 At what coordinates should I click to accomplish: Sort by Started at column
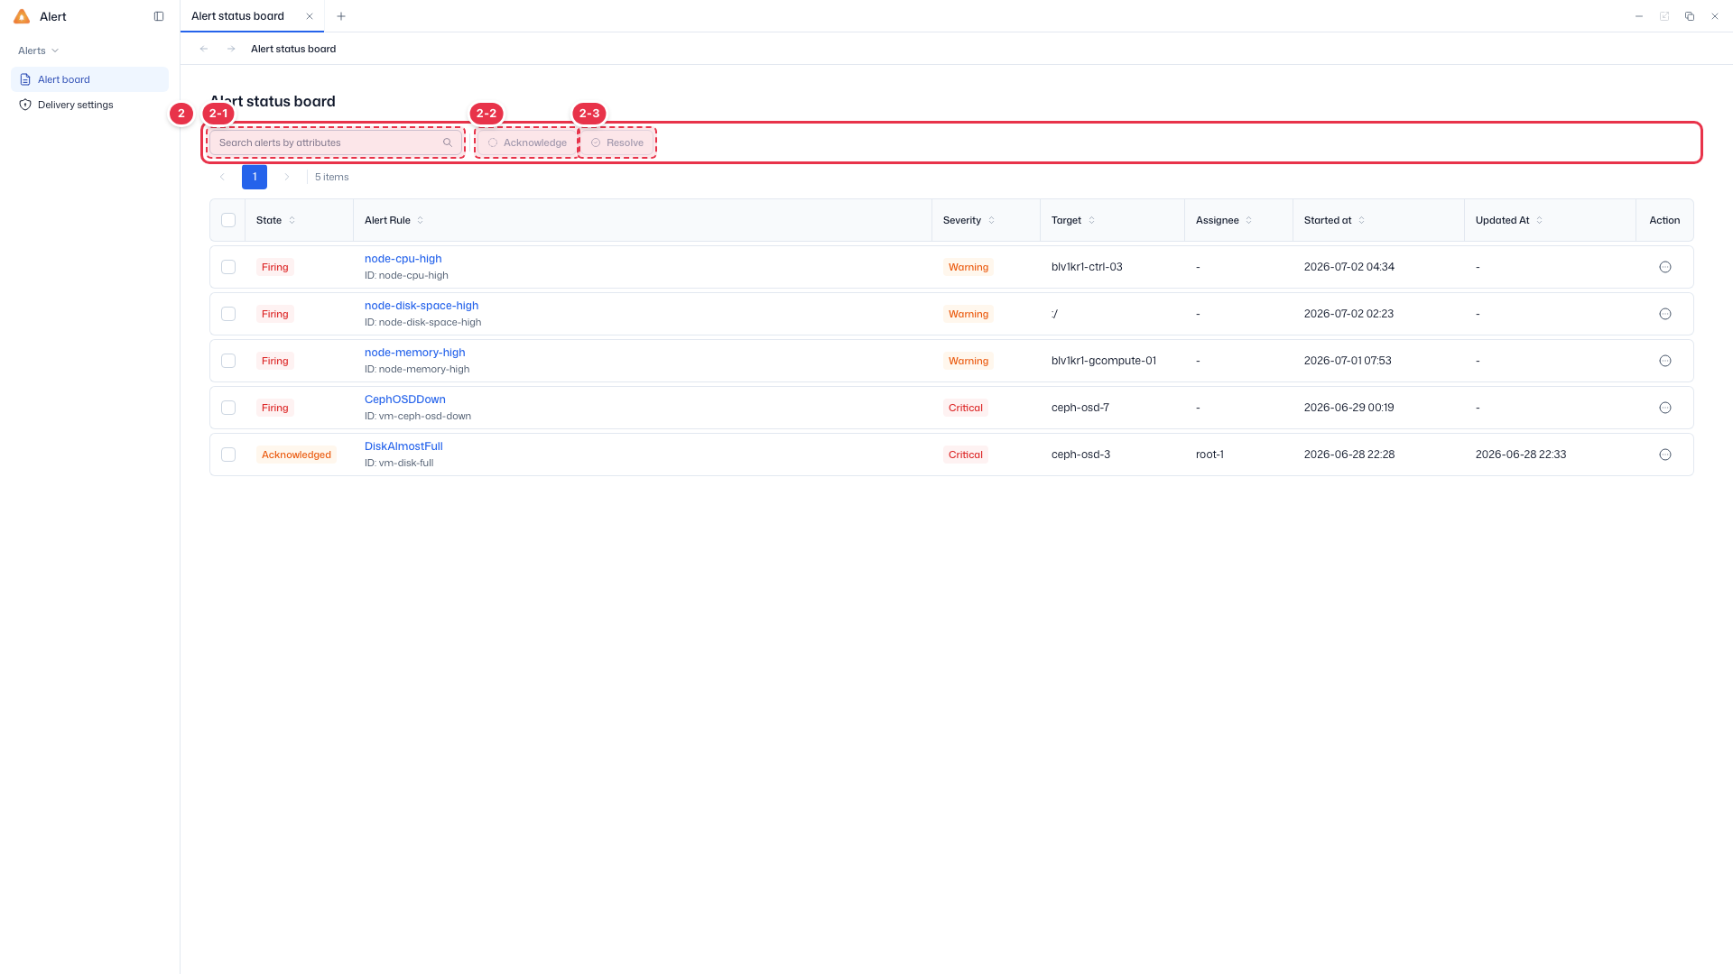(1361, 220)
